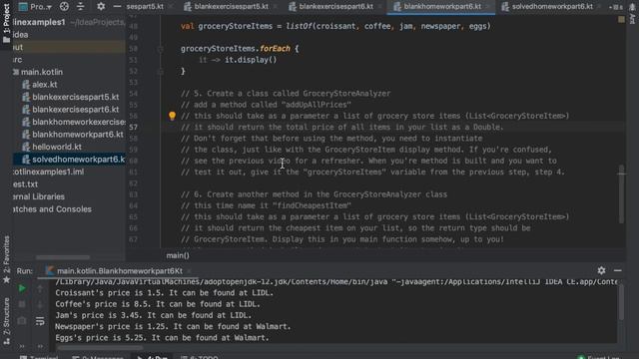This screenshot has height=359, width=639.
Task: Toggle soft-wrap in the Run console
Action: click(x=40, y=321)
